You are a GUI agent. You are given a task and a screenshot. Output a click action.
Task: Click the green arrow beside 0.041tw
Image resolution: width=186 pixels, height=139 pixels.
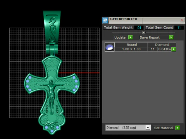pos(174,49)
